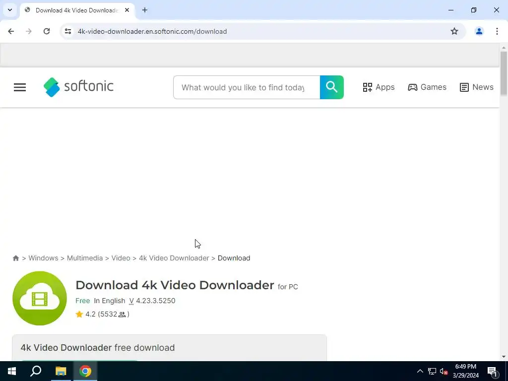Screen dimensions: 508x381
Task: Close the Download 4k Video Downloader tab
Action: pos(127,10)
